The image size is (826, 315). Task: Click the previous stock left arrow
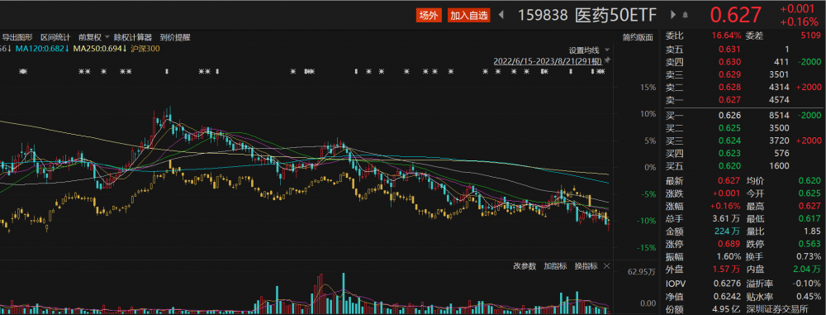(x=501, y=16)
